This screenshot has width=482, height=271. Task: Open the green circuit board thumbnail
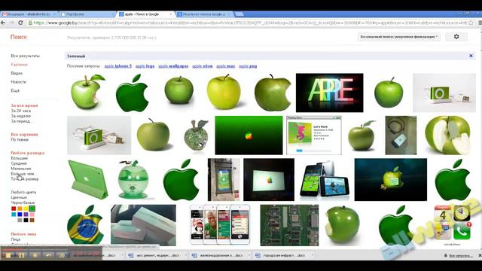pos(289,225)
